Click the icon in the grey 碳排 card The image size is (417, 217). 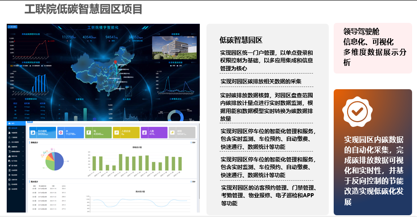tap(172, 132)
